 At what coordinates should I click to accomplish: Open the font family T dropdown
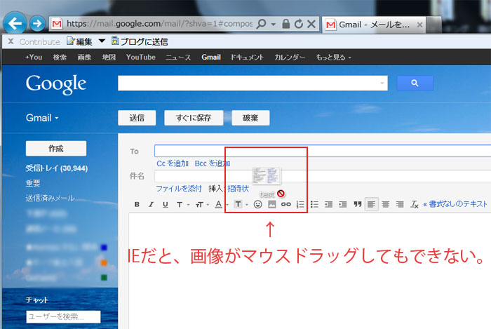tap(182, 204)
